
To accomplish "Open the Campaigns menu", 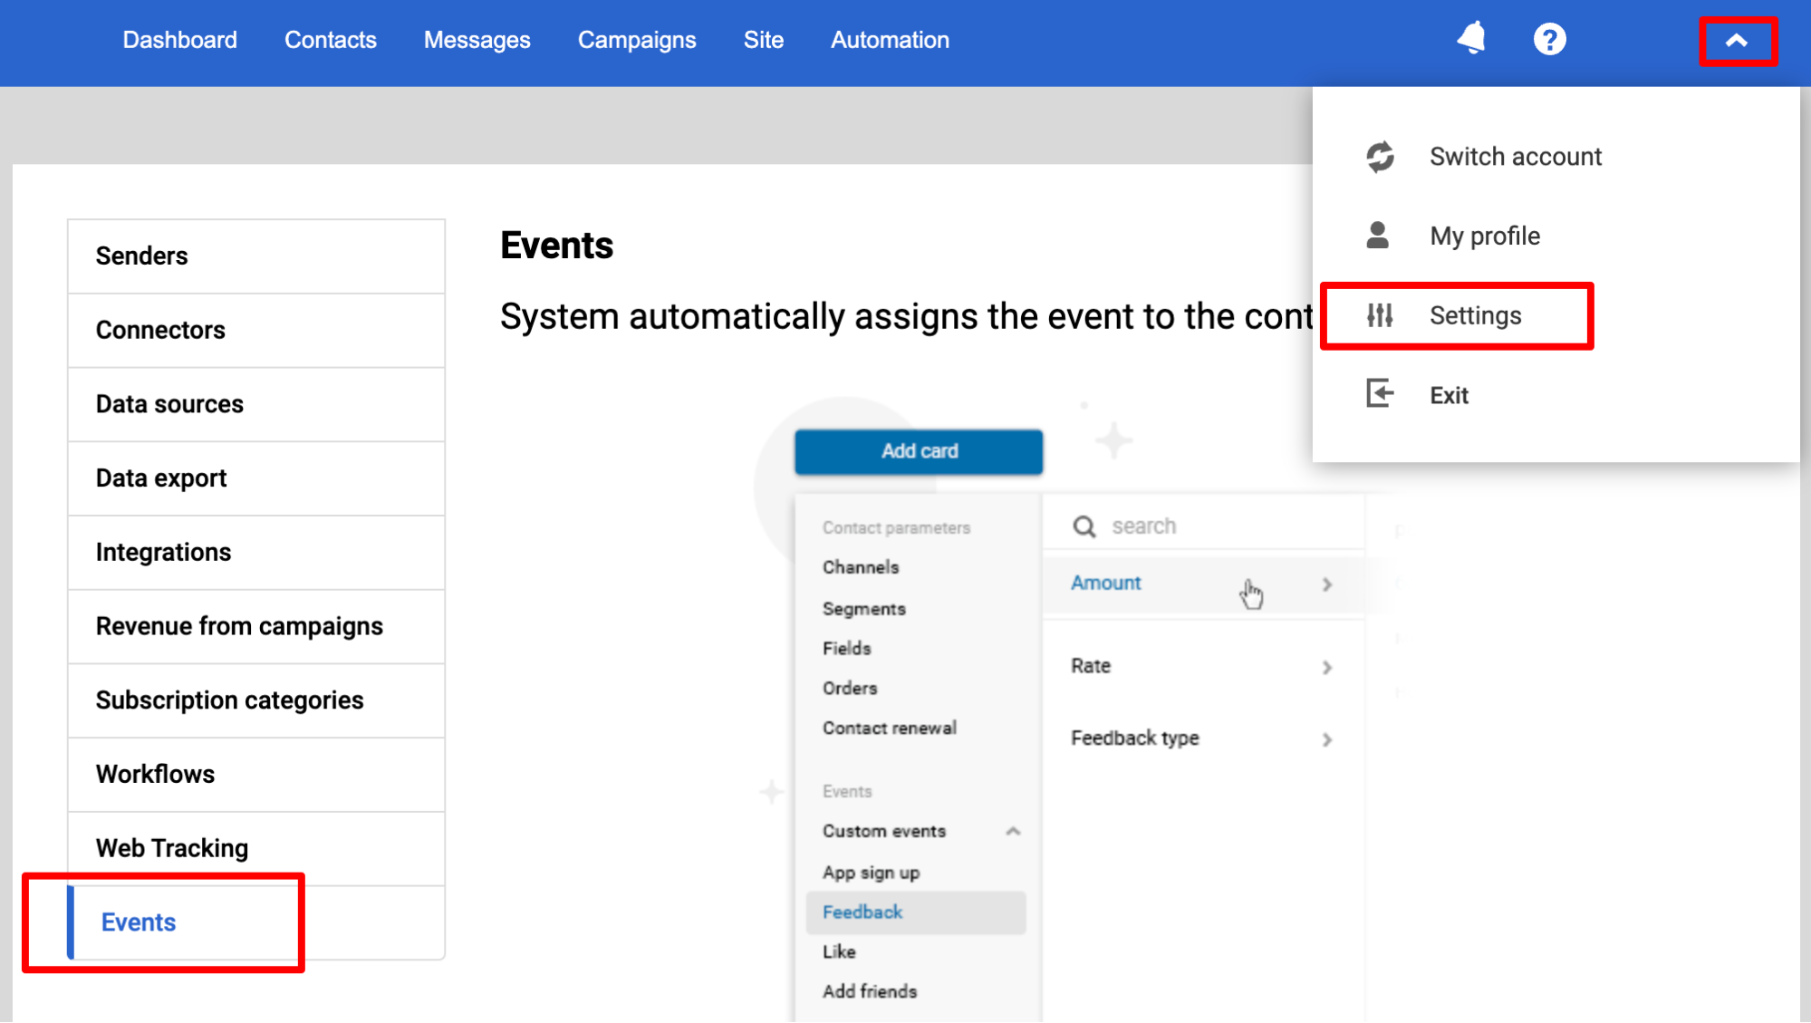I will click(x=637, y=40).
